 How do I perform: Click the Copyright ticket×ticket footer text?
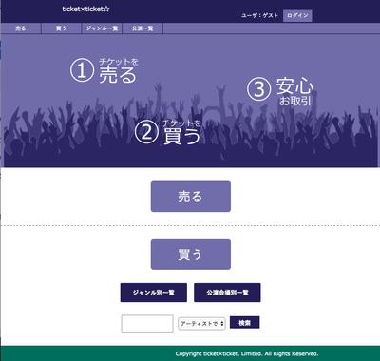click(247, 353)
